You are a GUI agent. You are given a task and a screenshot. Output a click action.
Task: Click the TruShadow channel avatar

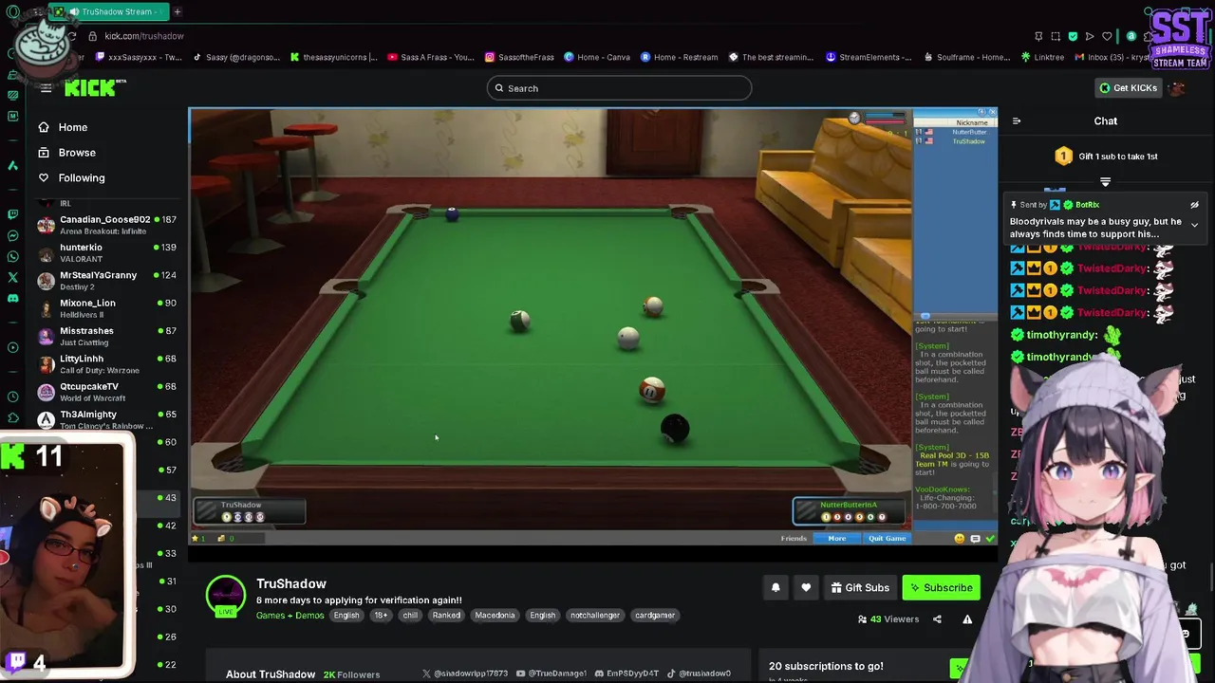tap(226, 596)
